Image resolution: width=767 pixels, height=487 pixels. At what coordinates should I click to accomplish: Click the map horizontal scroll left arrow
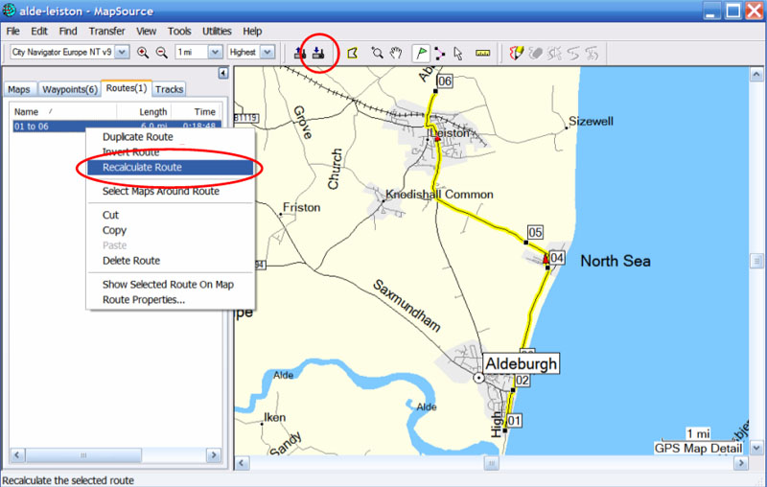point(243,462)
